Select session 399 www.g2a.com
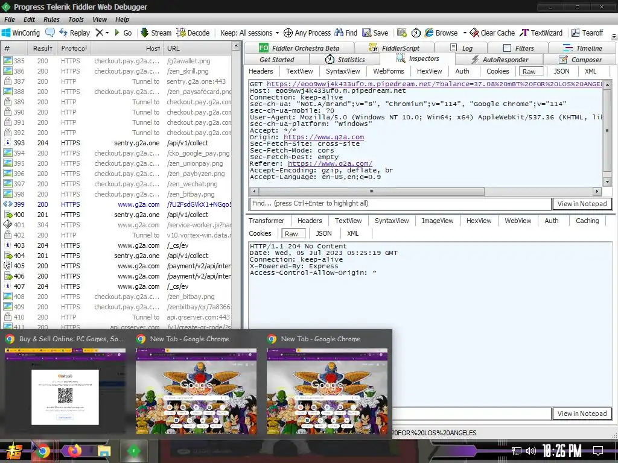 [116, 204]
